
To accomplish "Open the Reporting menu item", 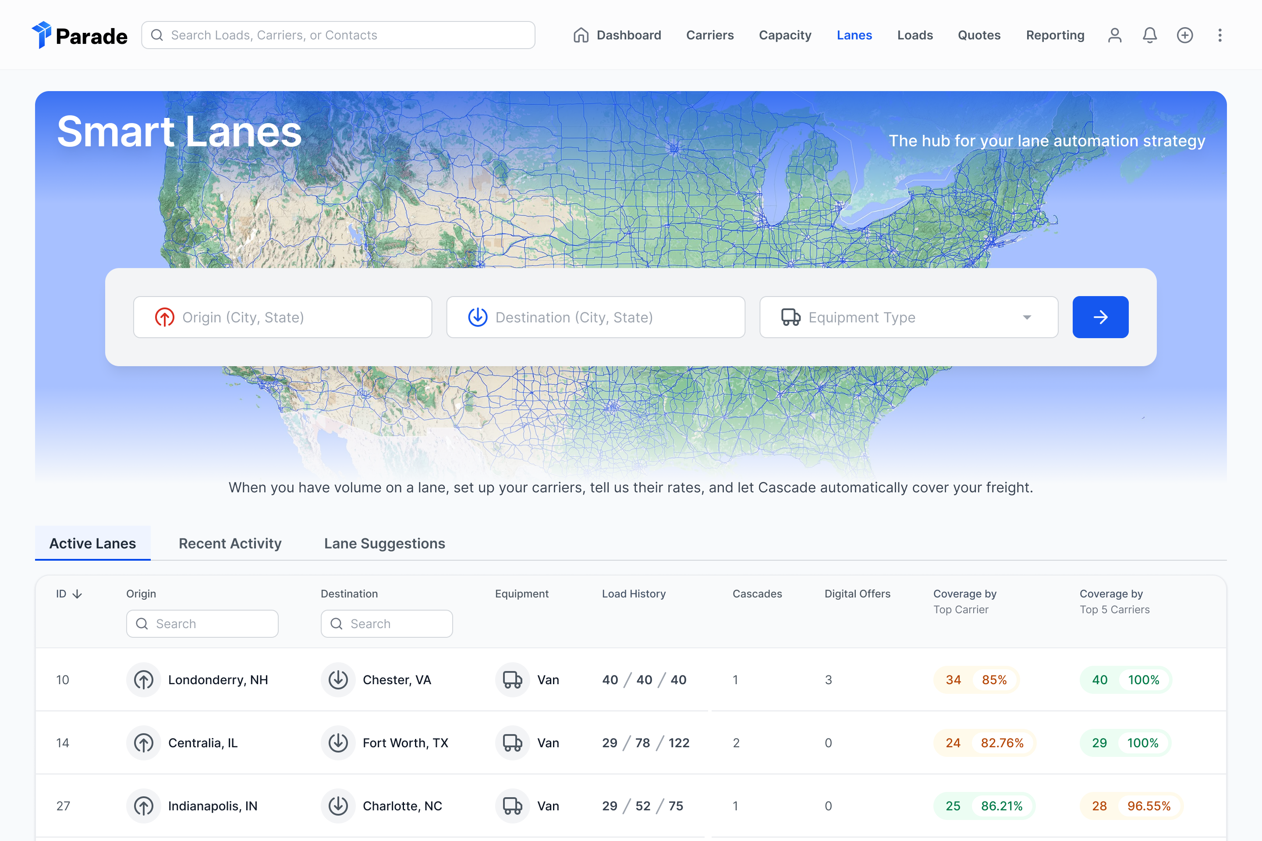I will coord(1054,35).
